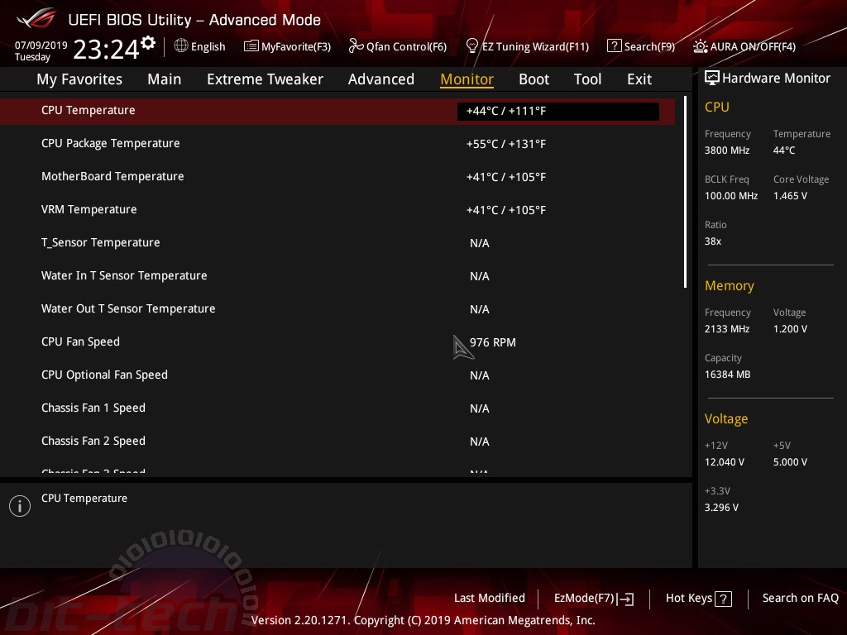Click the Memory Capacity 16384 MB value

tap(727, 375)
